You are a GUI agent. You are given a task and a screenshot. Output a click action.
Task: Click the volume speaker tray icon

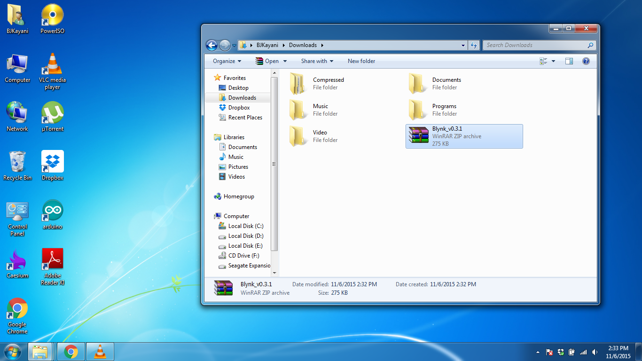595,352
